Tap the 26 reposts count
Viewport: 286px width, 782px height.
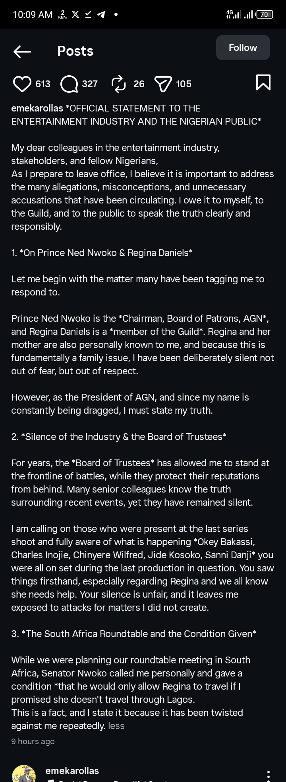coord(139,84)
